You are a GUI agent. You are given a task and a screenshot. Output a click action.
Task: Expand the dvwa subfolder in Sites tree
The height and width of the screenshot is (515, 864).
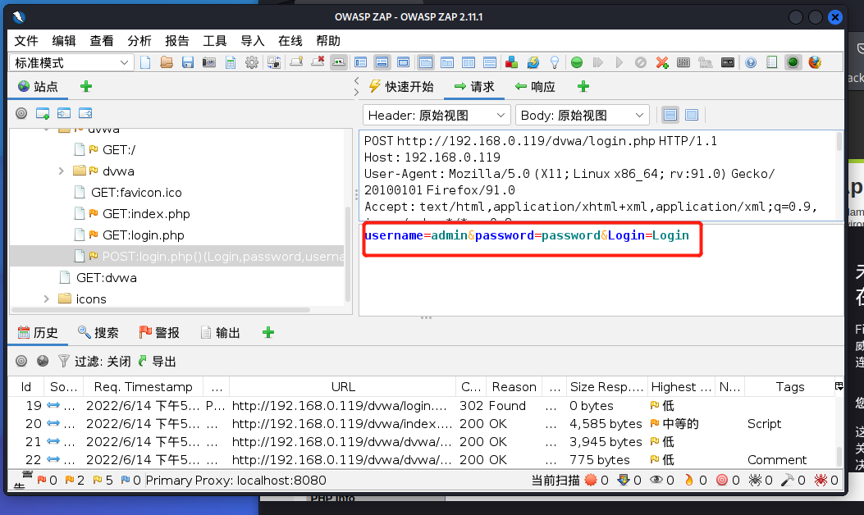coord(62,171)
